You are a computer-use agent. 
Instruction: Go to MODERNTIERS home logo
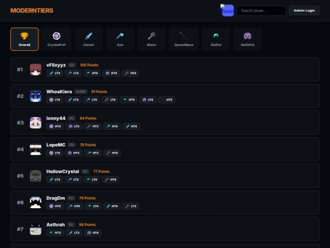click(x=32, y=10)
